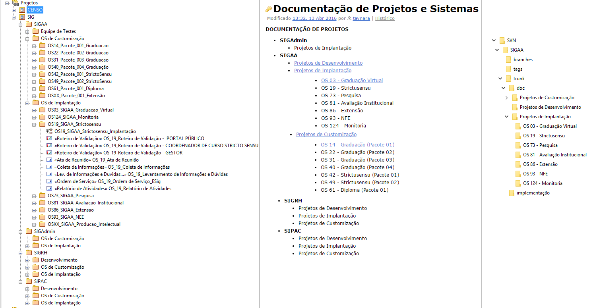Select OS93_SIGAA_NEE in the tree

[x=66, y=217]
